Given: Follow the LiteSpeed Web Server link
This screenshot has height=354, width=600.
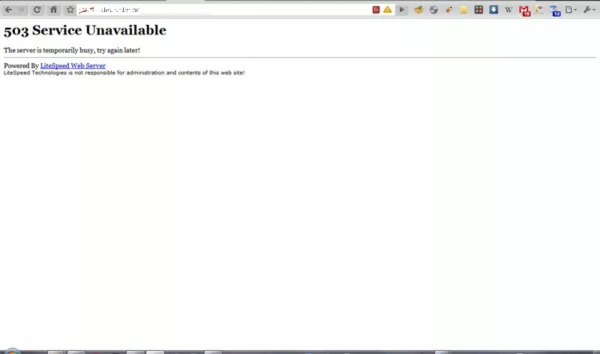Looking at the screenshot, I should 73,65.
